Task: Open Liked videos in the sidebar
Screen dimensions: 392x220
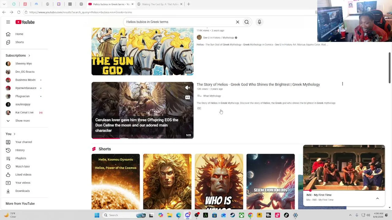Action: [x=24, y=174]
